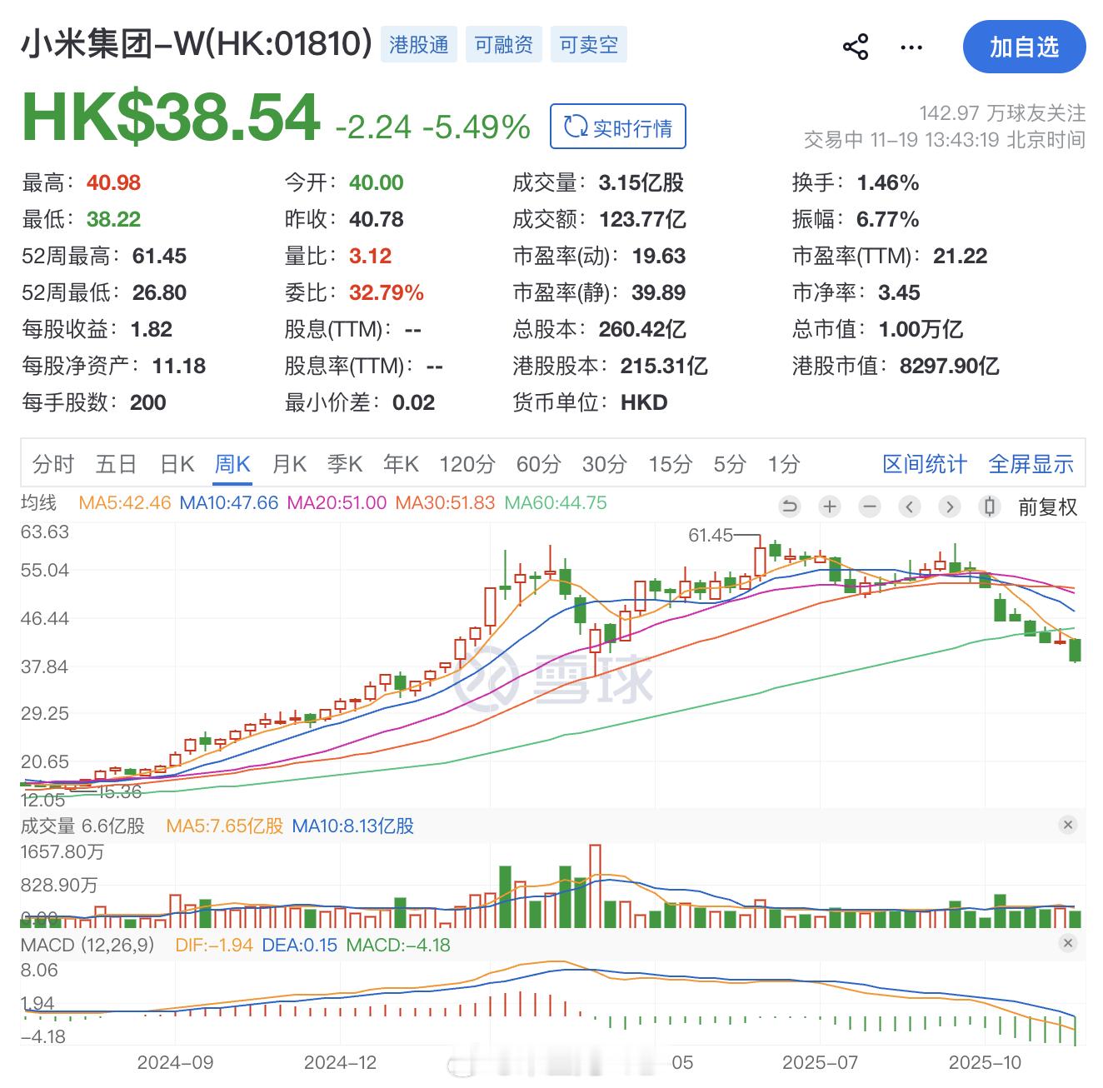Select the 60分 interval tab

[x=539, y=464]
